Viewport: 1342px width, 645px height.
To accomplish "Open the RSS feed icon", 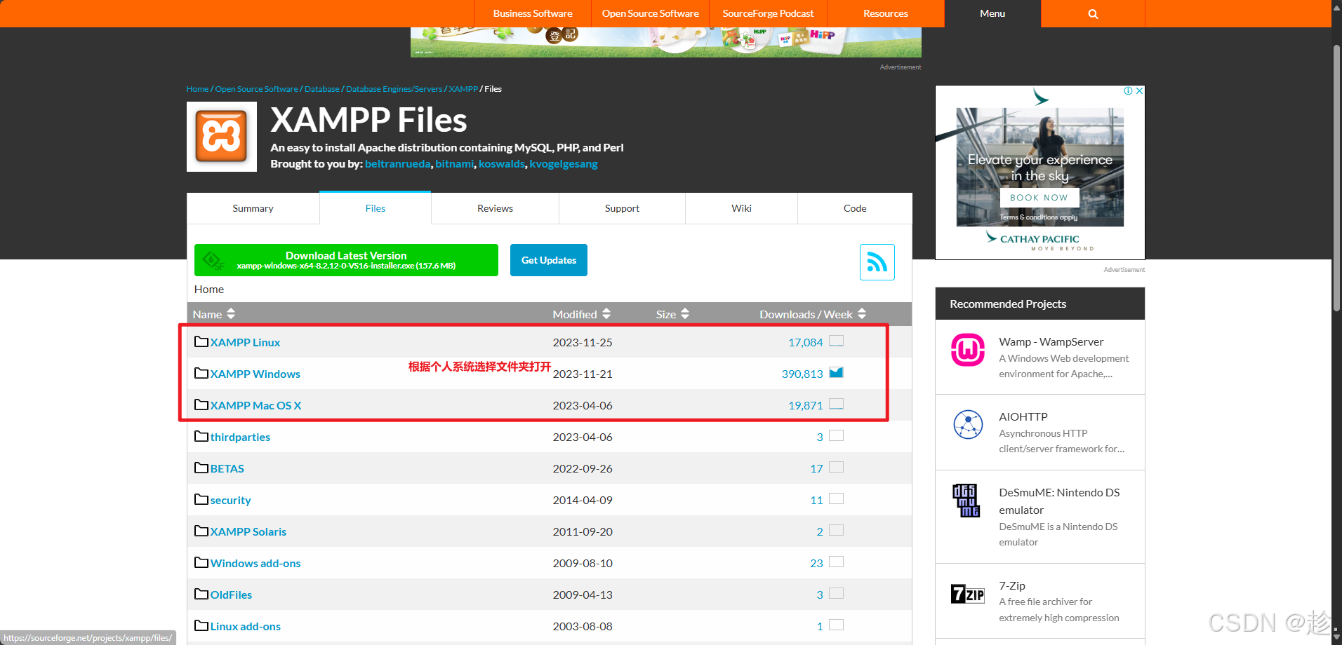I will click(877, 262).
